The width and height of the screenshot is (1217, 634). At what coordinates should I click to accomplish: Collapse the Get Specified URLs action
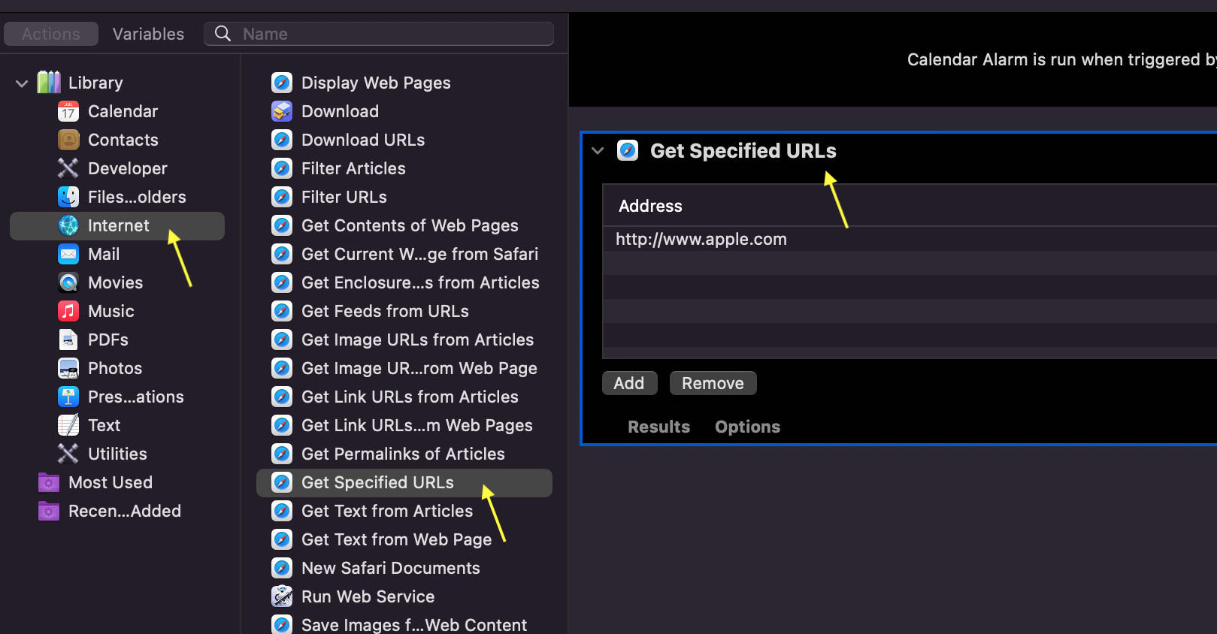(x=598, y=150)
